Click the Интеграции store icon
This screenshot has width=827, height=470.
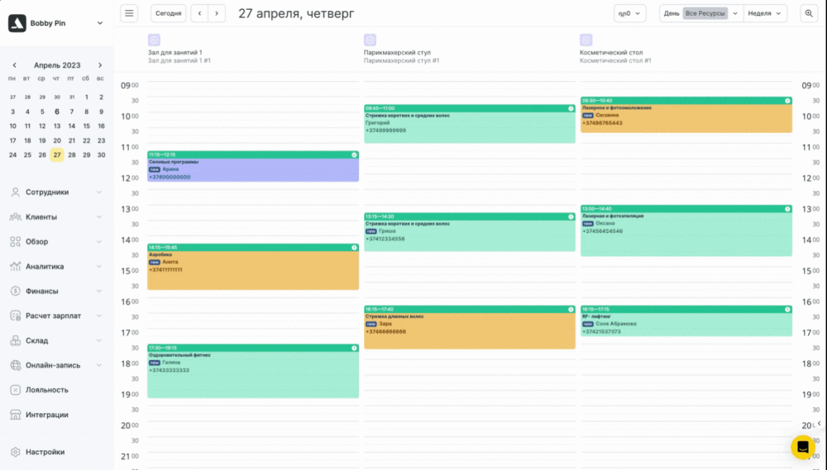(15, 415)
